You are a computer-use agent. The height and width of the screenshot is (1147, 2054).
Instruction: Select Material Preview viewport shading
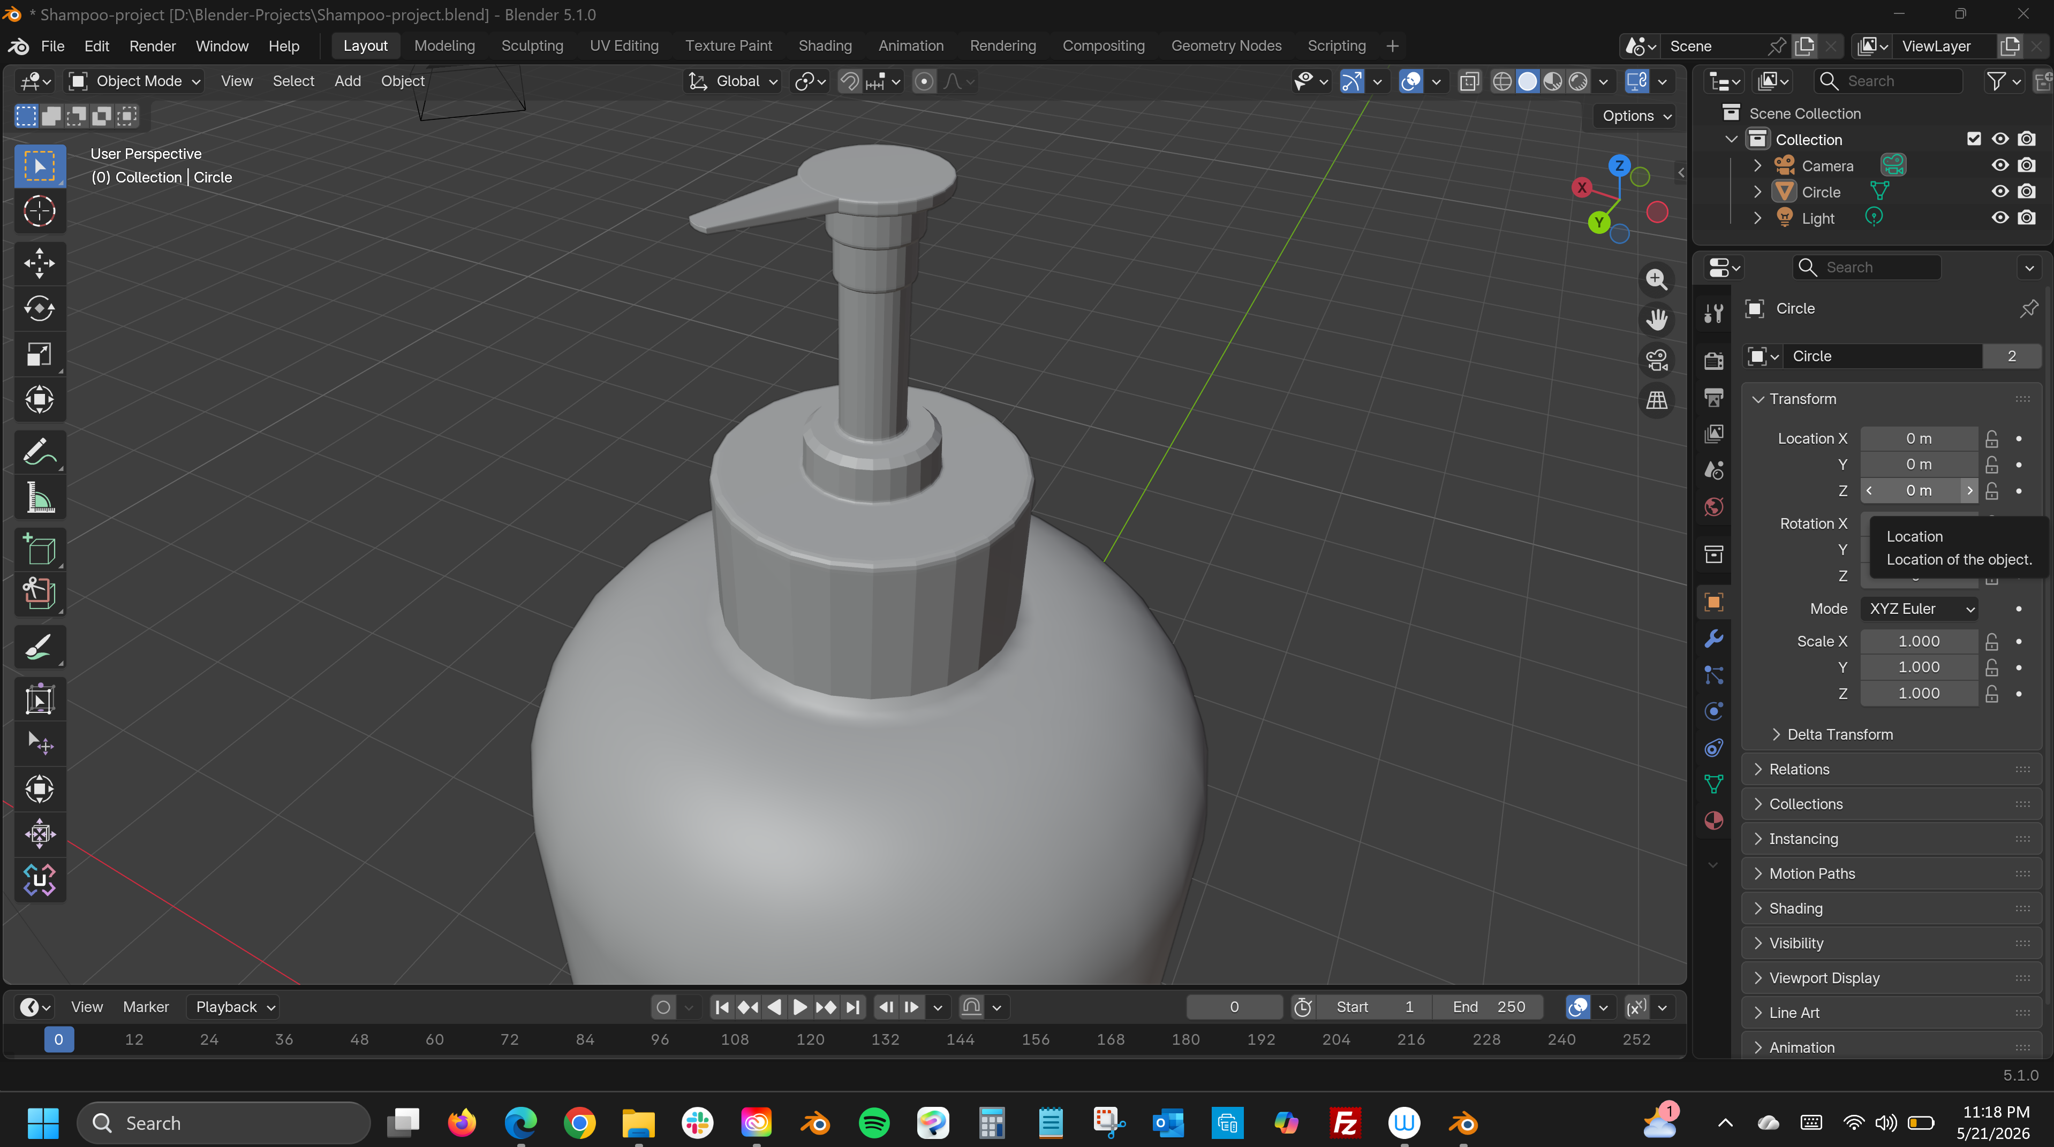(x=1552, y=81)
